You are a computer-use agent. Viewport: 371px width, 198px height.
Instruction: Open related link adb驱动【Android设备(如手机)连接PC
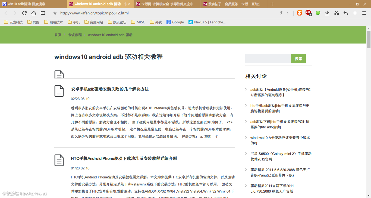coord(281,92)
